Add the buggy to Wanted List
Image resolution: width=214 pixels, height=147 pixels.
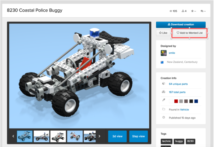tap(190, 33)
